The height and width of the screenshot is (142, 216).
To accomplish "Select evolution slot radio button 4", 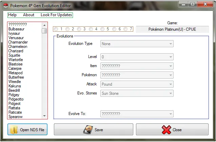I will coord(91,29).
